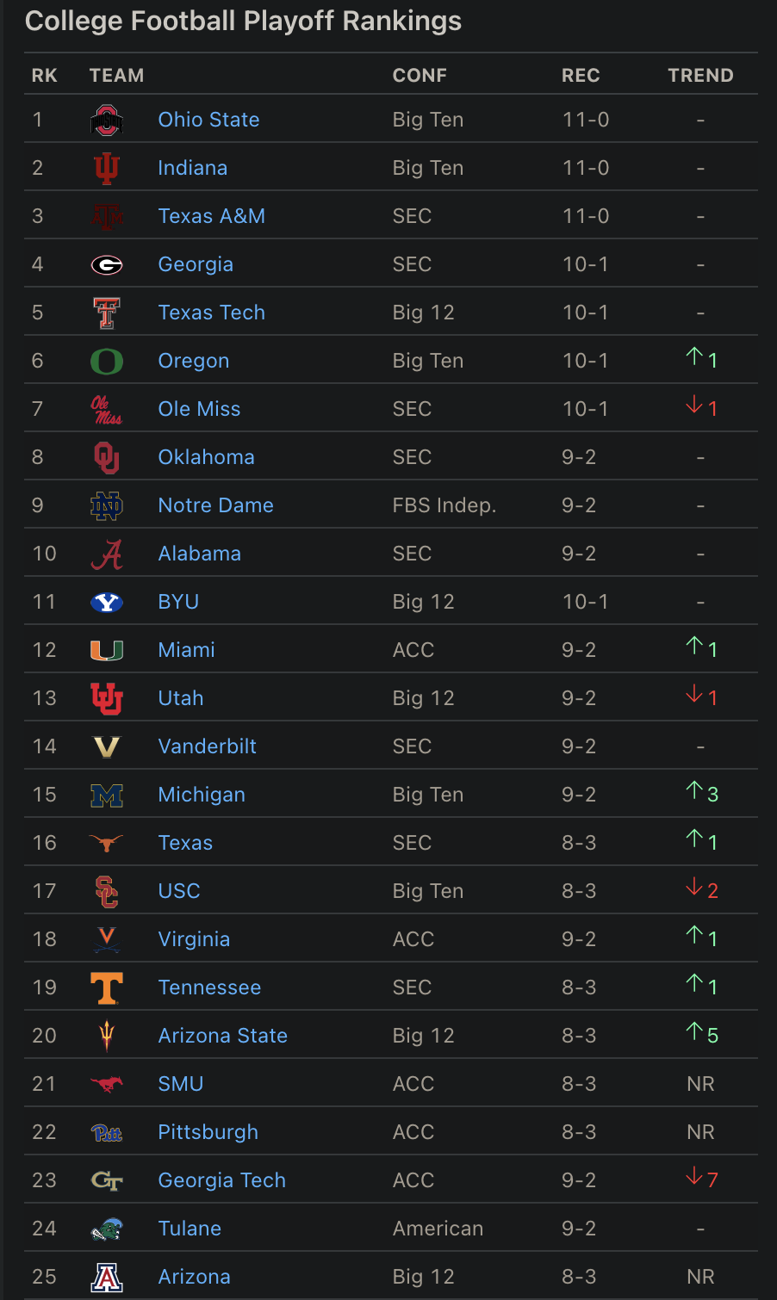Click Arizona State's up 5 trend arrow

[x=696, y=1031]
